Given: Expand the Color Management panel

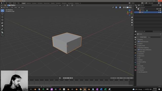Looking at the screenshot, I should point(143,72).
